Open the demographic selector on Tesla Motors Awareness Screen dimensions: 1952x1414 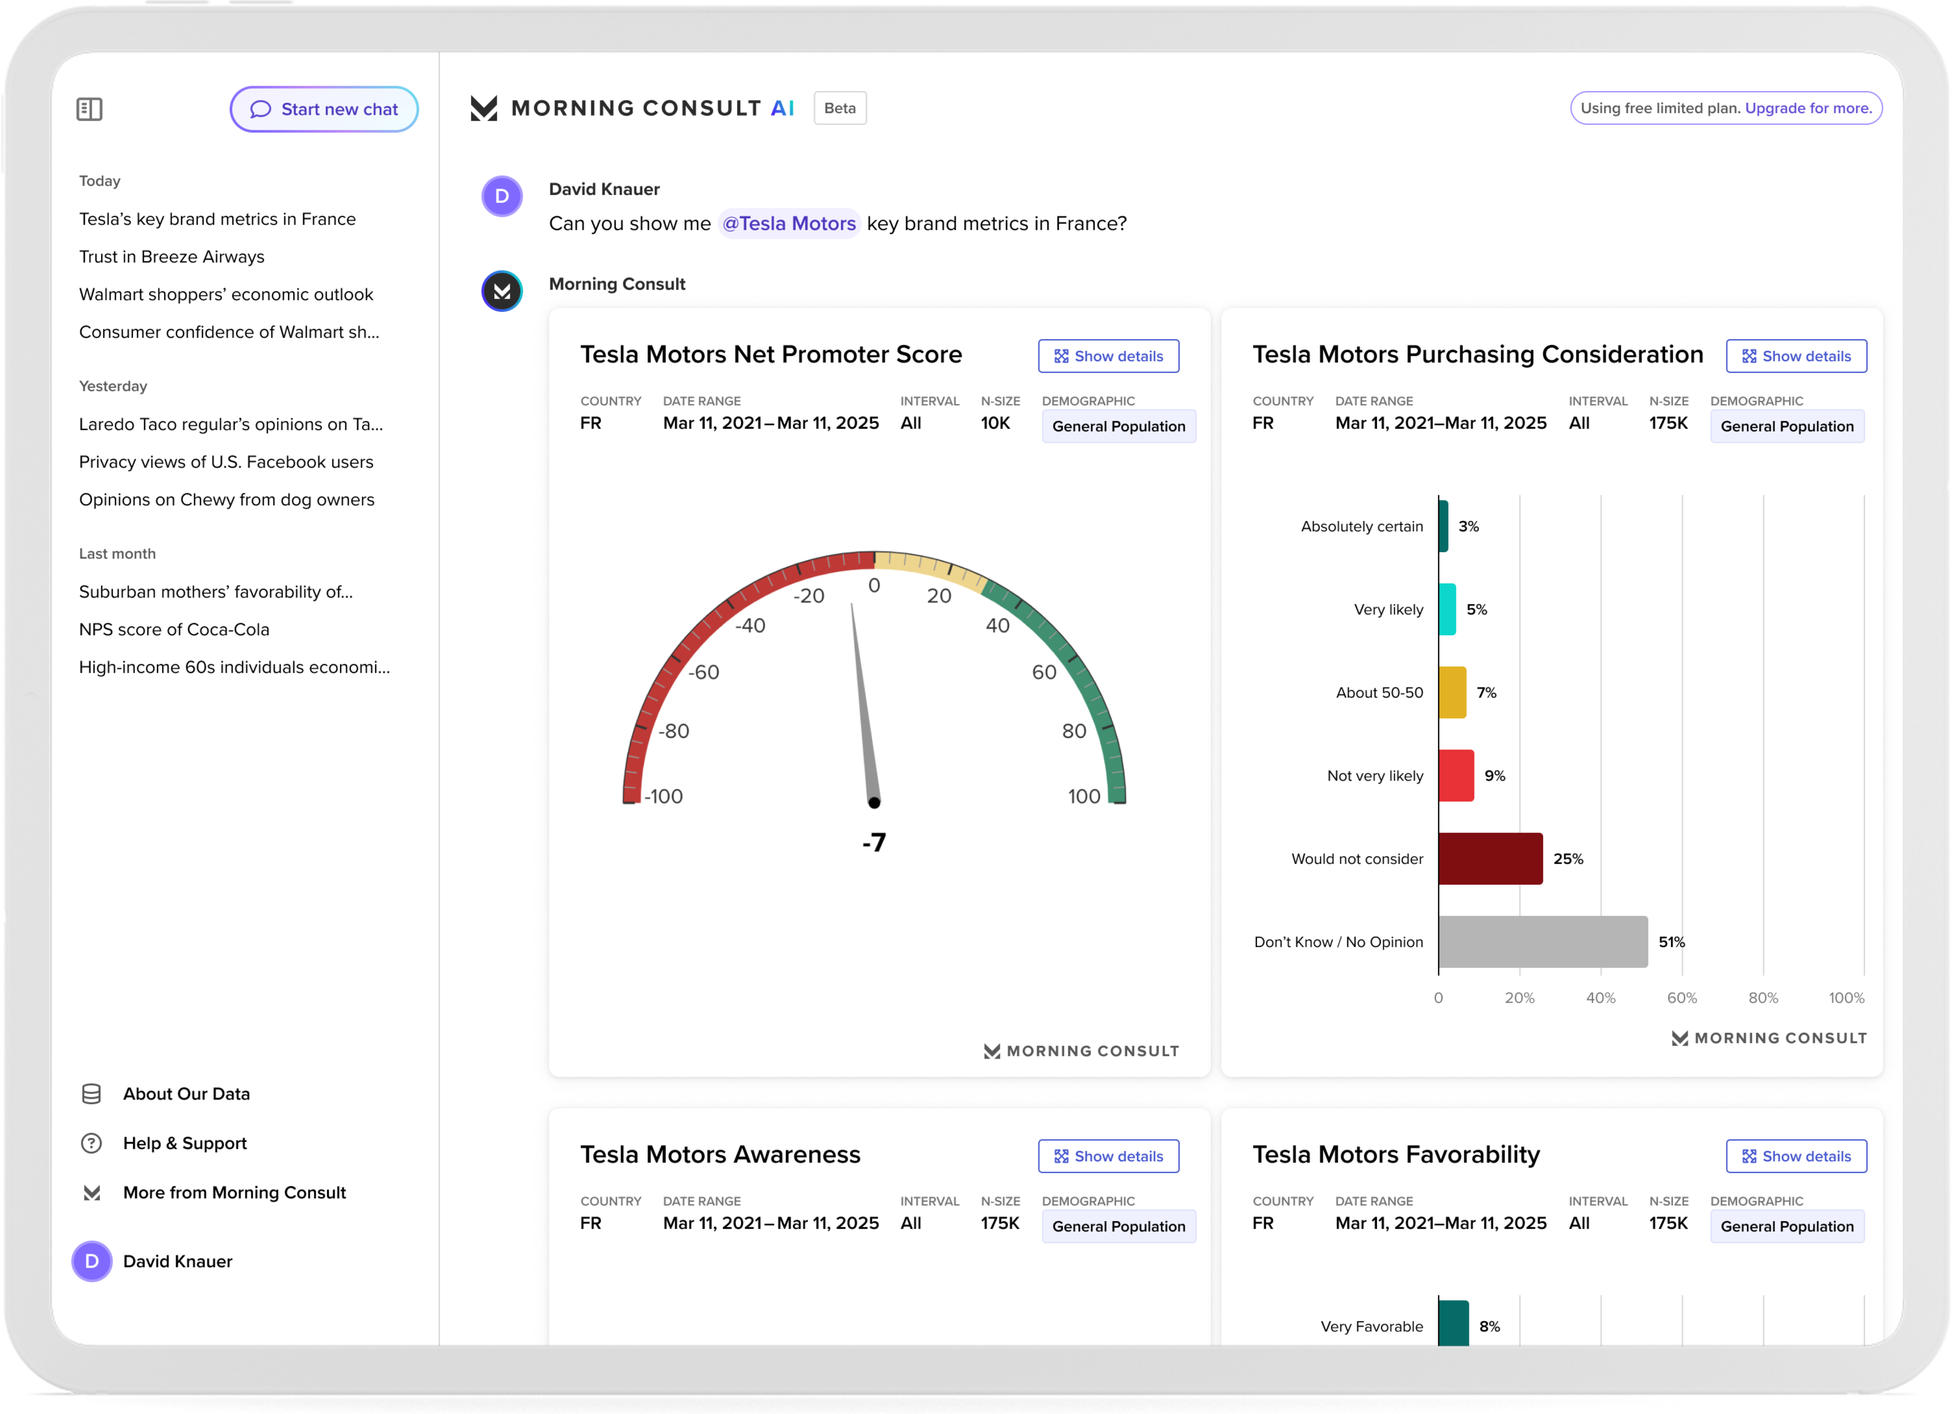coord(1118,1226)
